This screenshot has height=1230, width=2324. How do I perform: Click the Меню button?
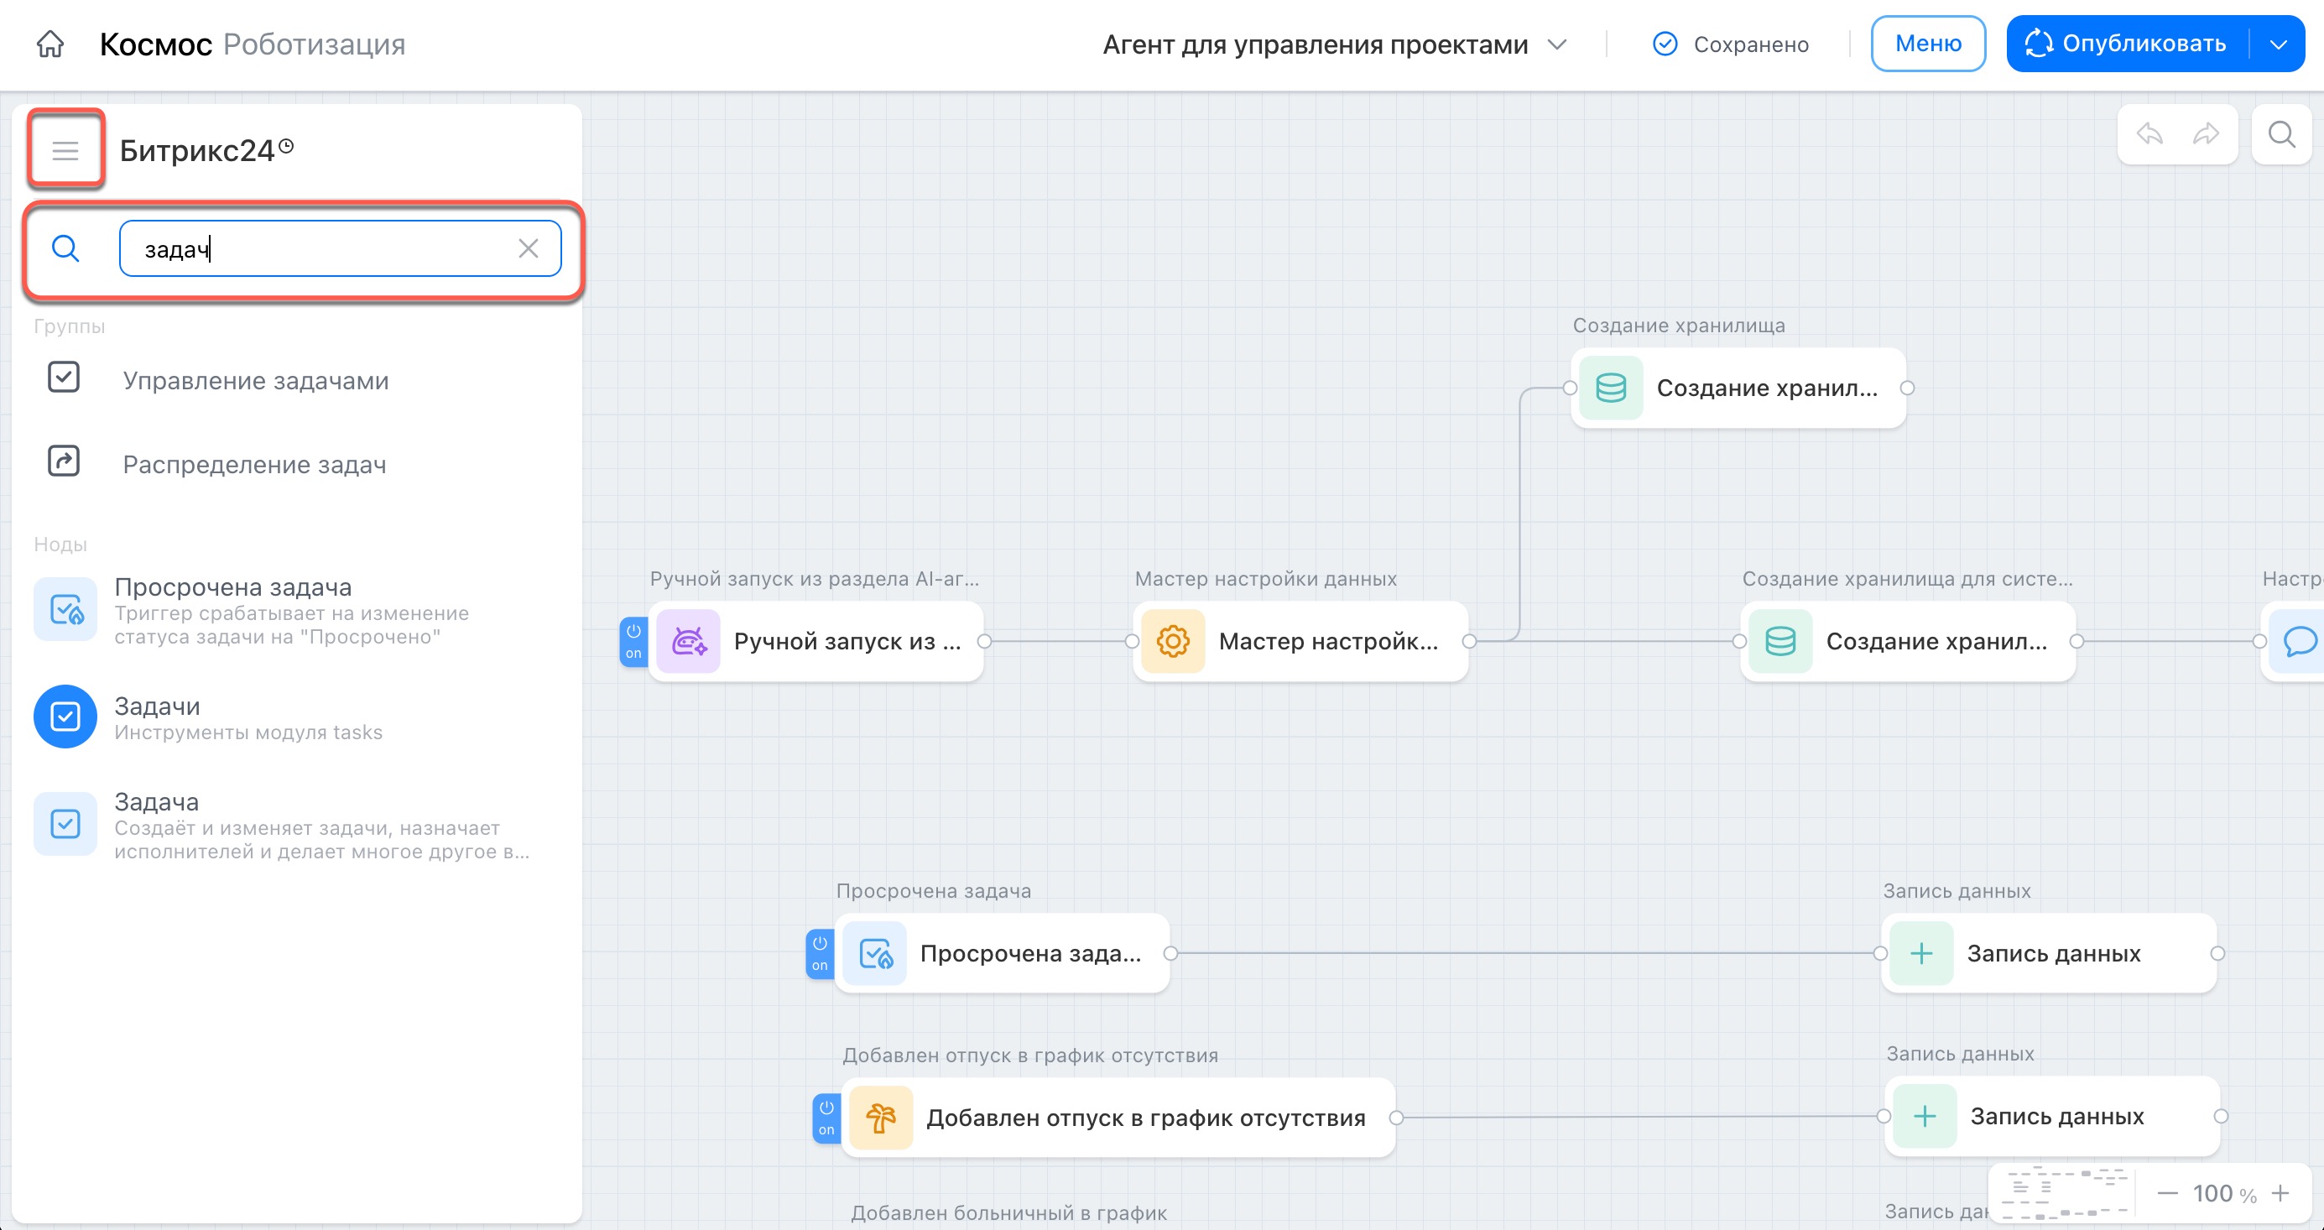[x=1928, y=44]
